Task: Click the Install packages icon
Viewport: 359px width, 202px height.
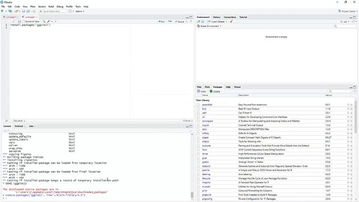Action: (x=199, y=91)
